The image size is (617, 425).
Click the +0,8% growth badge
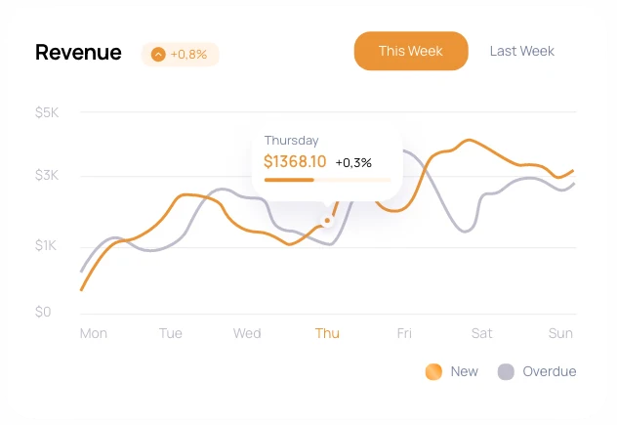click(181, 55)
